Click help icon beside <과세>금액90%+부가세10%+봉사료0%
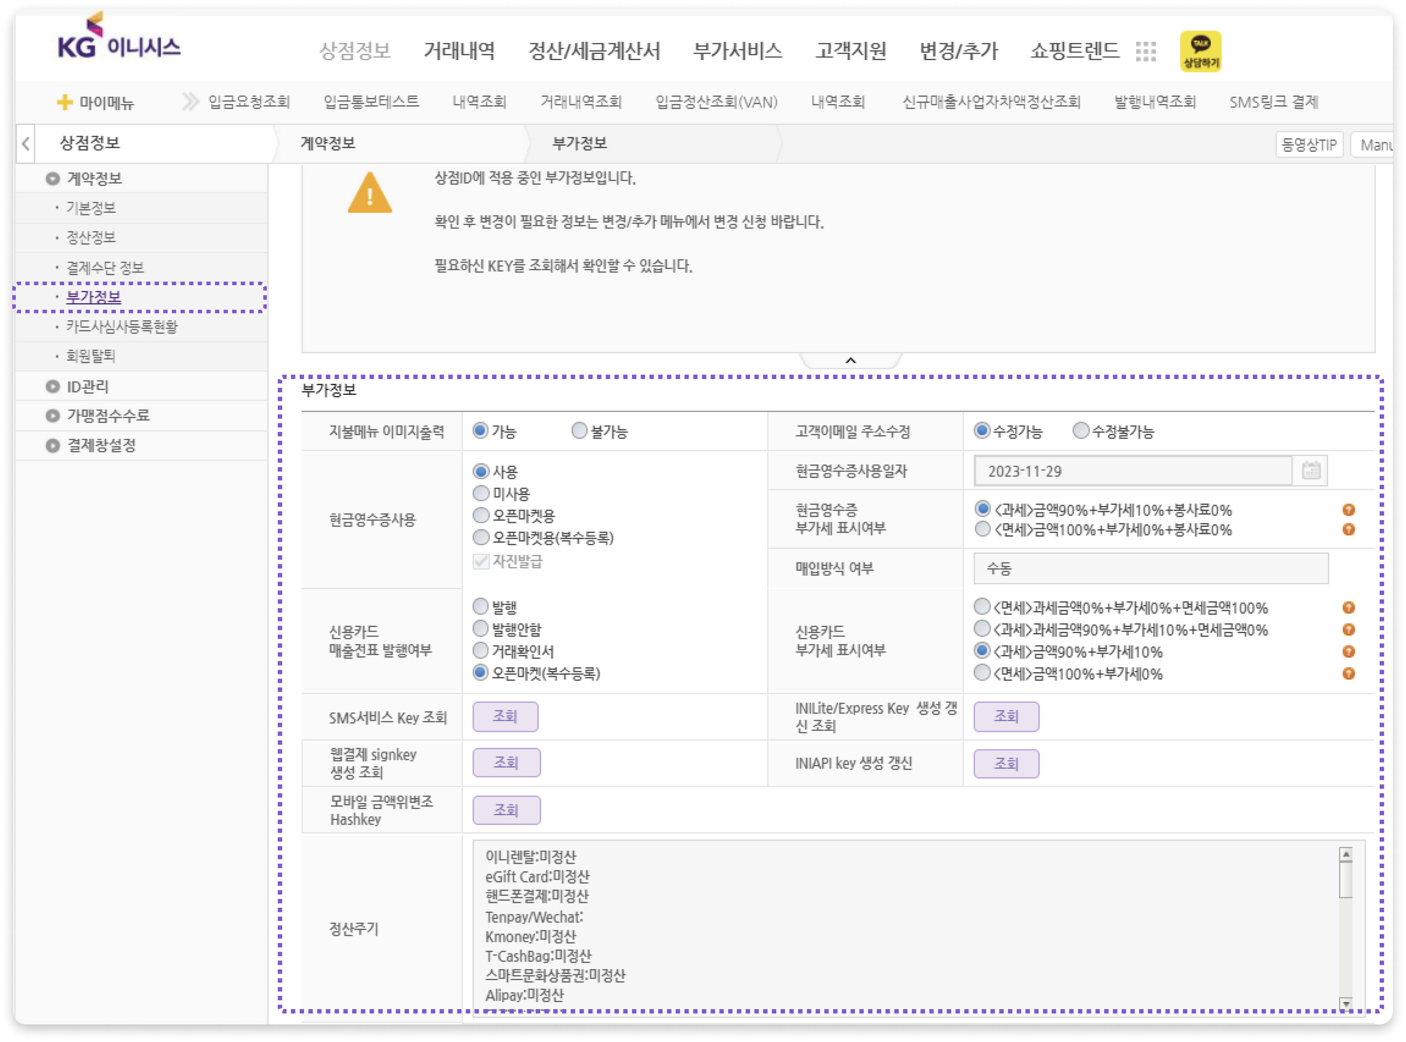The height and width of the screenshot is (1042, 1406). (1349, 510)
